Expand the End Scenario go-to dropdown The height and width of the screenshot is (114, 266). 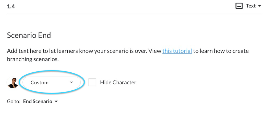click(x=40, y=102)
